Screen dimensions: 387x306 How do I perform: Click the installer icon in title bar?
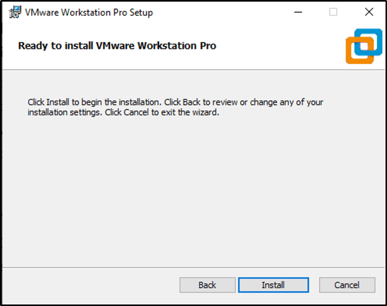click(x=15, y=12)
